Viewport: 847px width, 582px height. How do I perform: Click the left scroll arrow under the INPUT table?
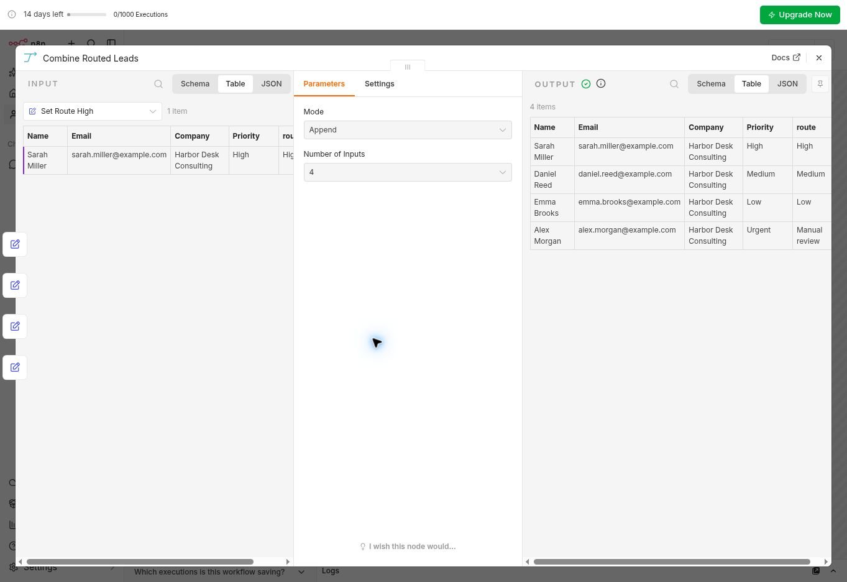coord(21,561)
